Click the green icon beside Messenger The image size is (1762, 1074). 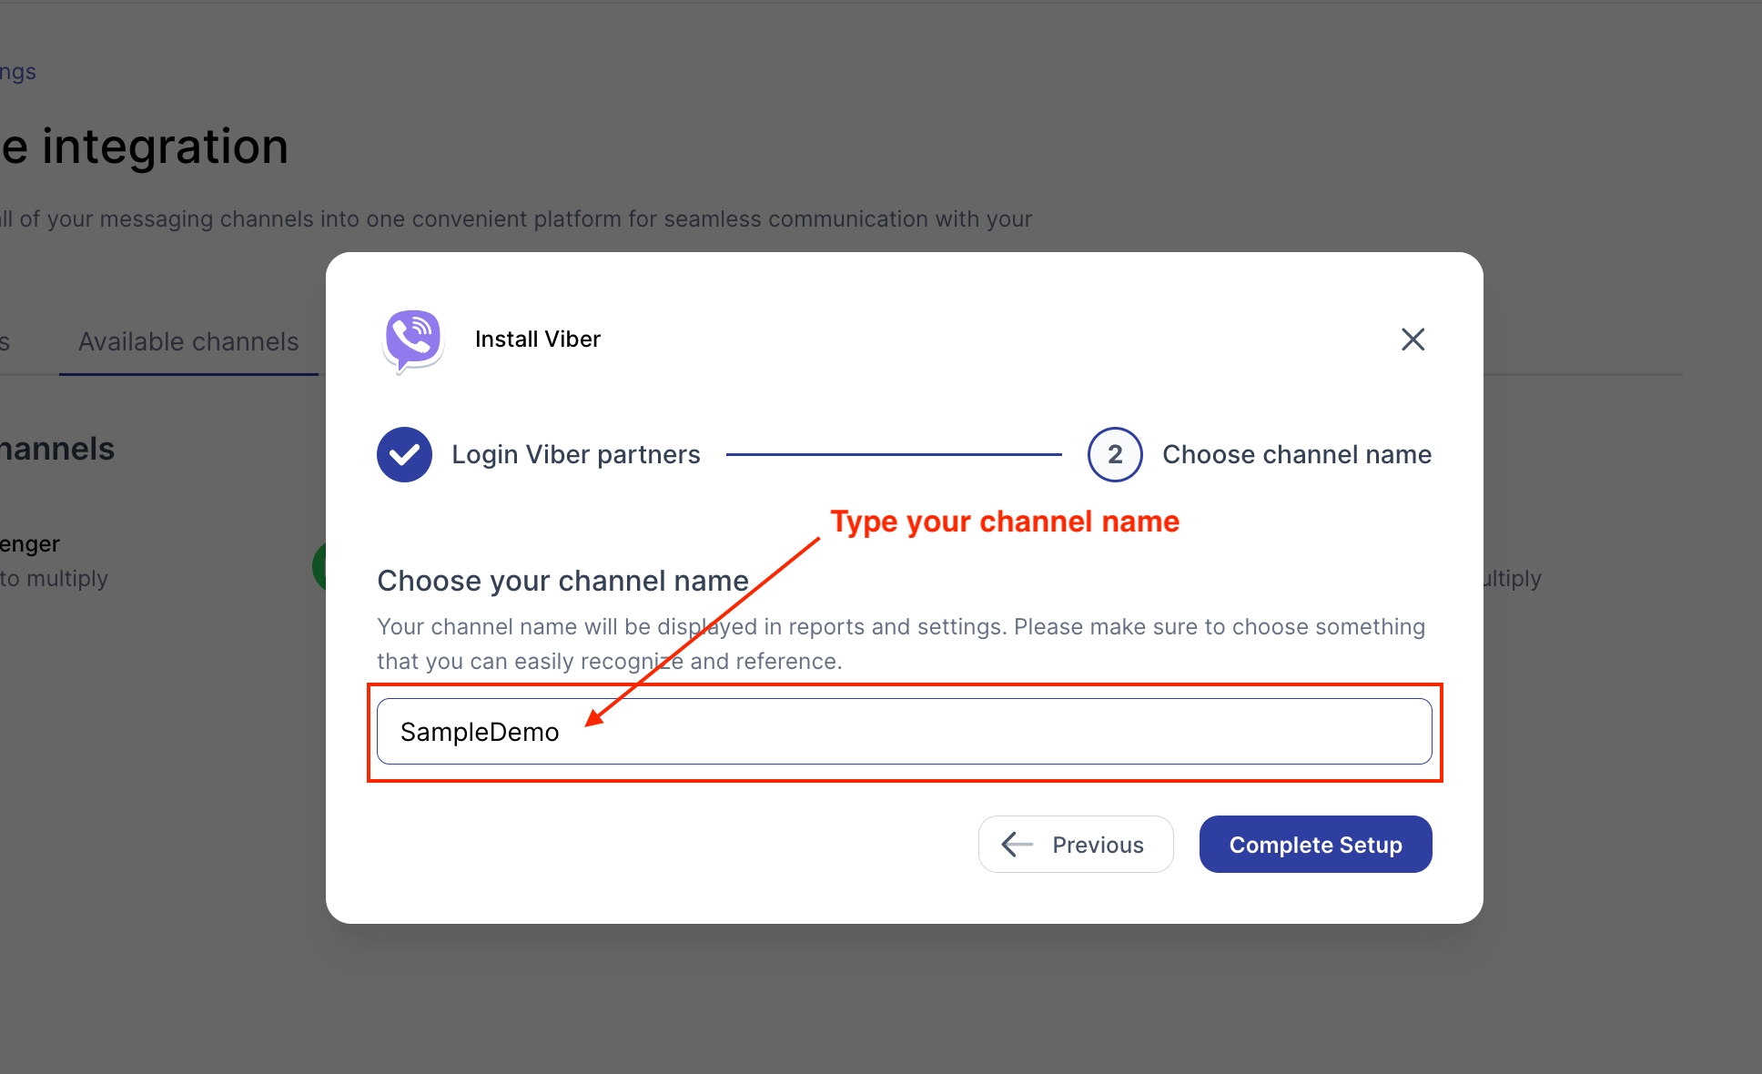[319, 566]
